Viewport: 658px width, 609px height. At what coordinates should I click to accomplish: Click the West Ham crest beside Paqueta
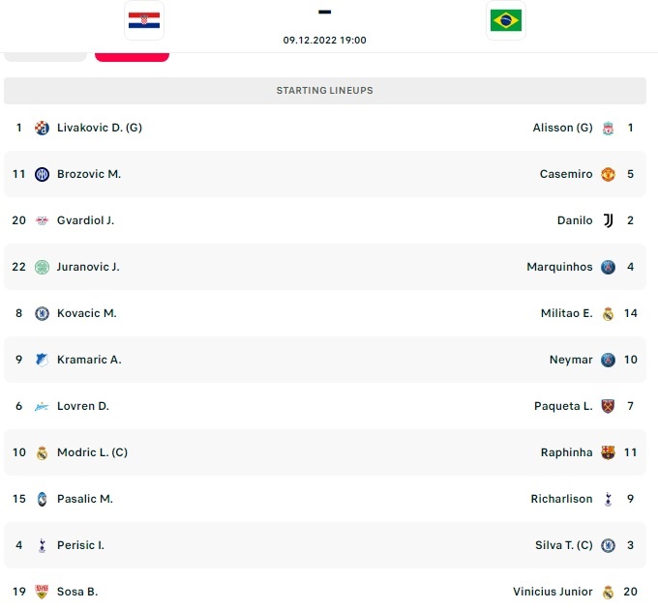[x=608, y=406]
